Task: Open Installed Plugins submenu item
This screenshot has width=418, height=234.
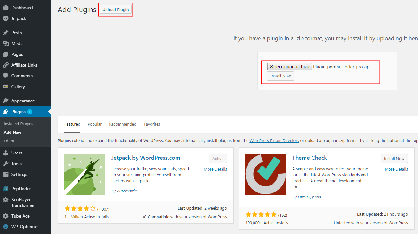Action: pyautogui.click(x=18, y=124)
